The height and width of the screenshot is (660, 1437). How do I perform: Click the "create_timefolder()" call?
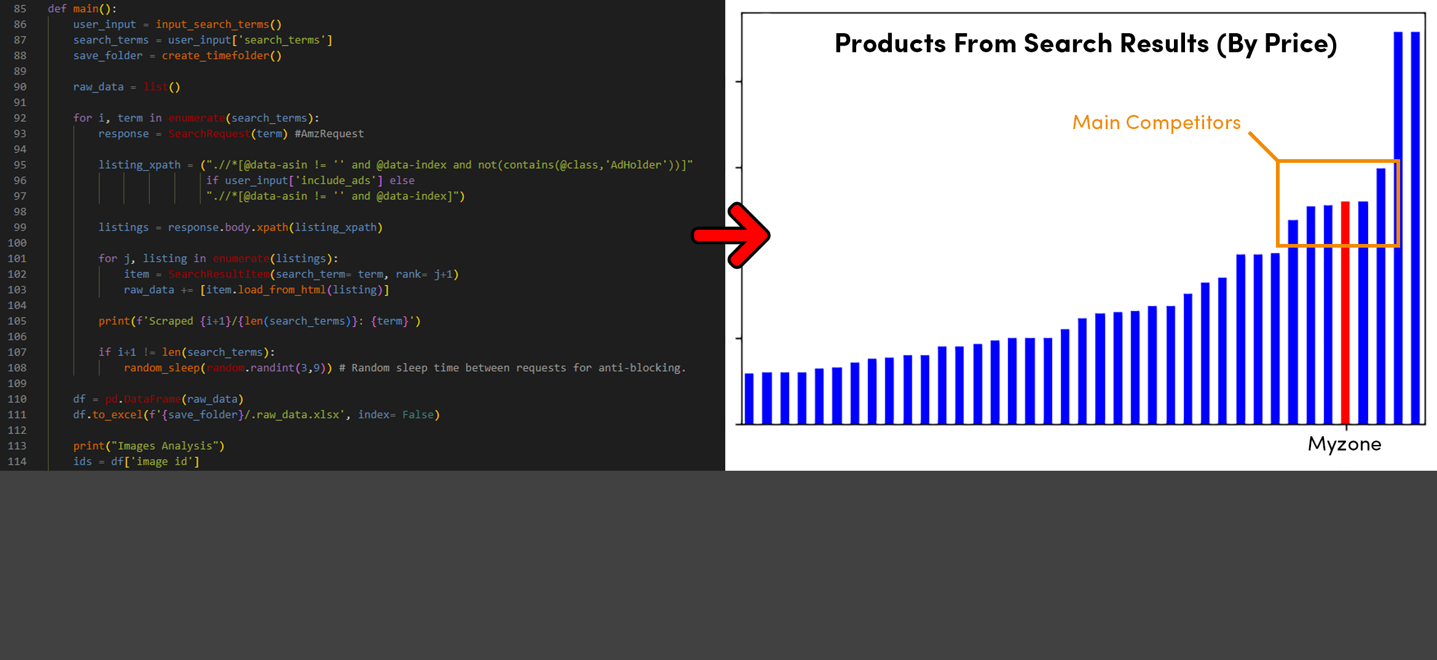221,55
